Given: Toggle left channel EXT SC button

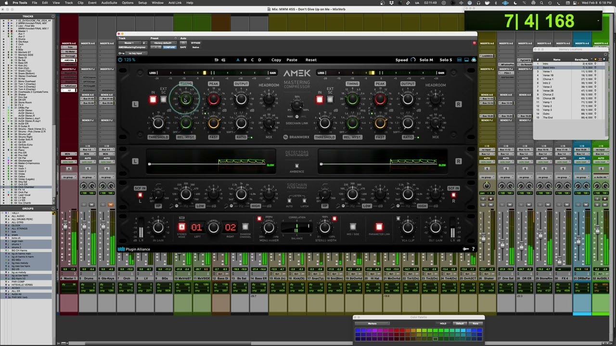Looking at the screenshot, I should (x=163, y=99).
